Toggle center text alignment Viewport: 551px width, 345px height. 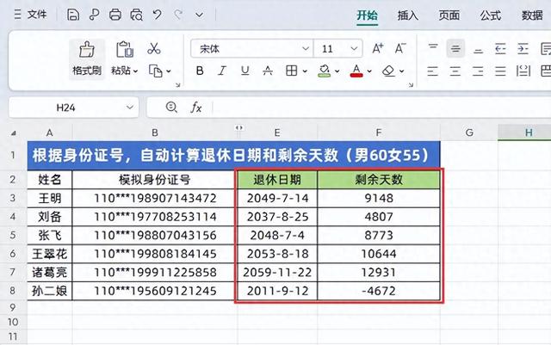(x=455, y=71)
